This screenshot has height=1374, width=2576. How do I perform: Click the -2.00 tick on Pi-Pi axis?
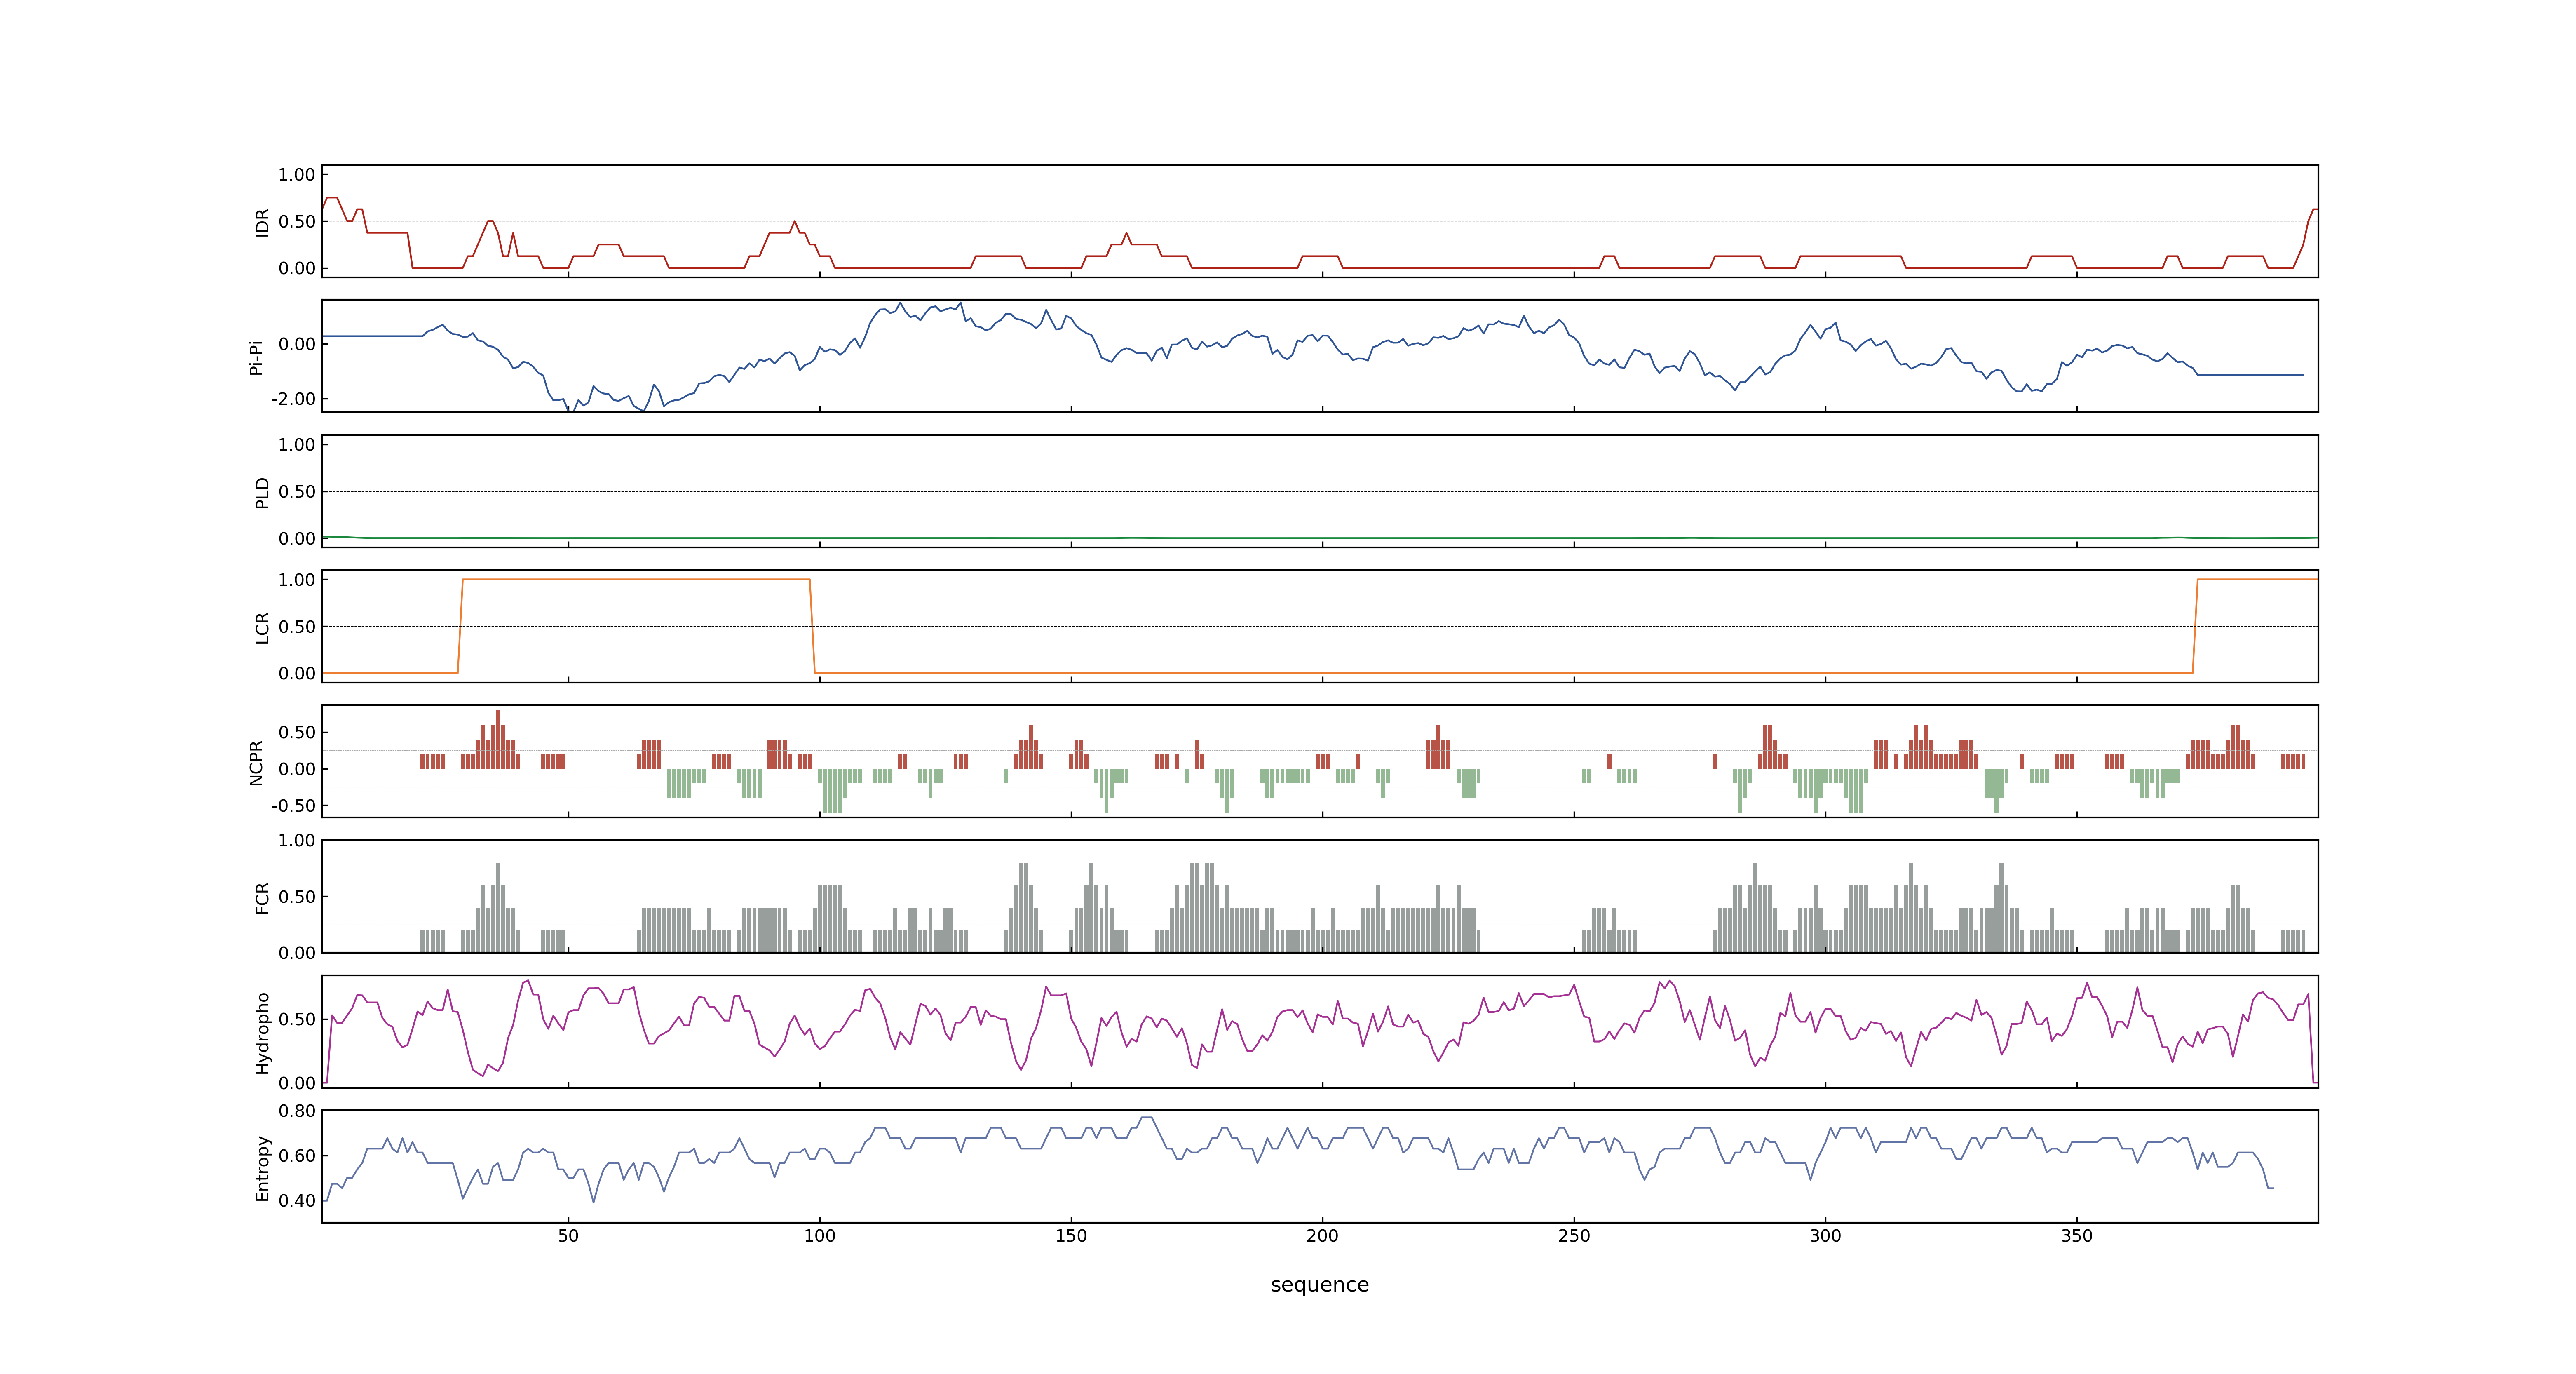click(x=293, y=399)
